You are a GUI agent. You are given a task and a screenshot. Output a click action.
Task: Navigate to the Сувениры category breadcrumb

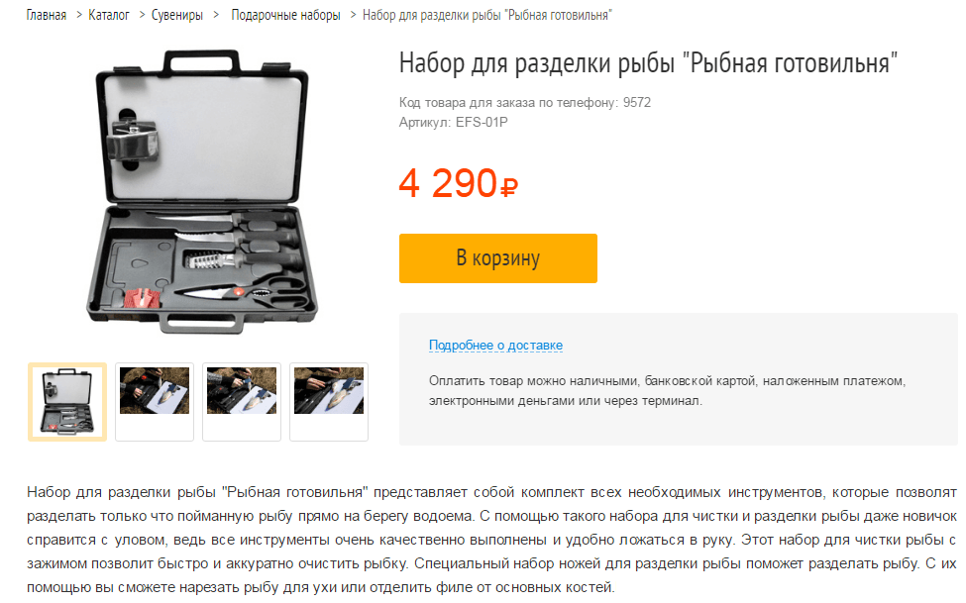tap(177, 15)
